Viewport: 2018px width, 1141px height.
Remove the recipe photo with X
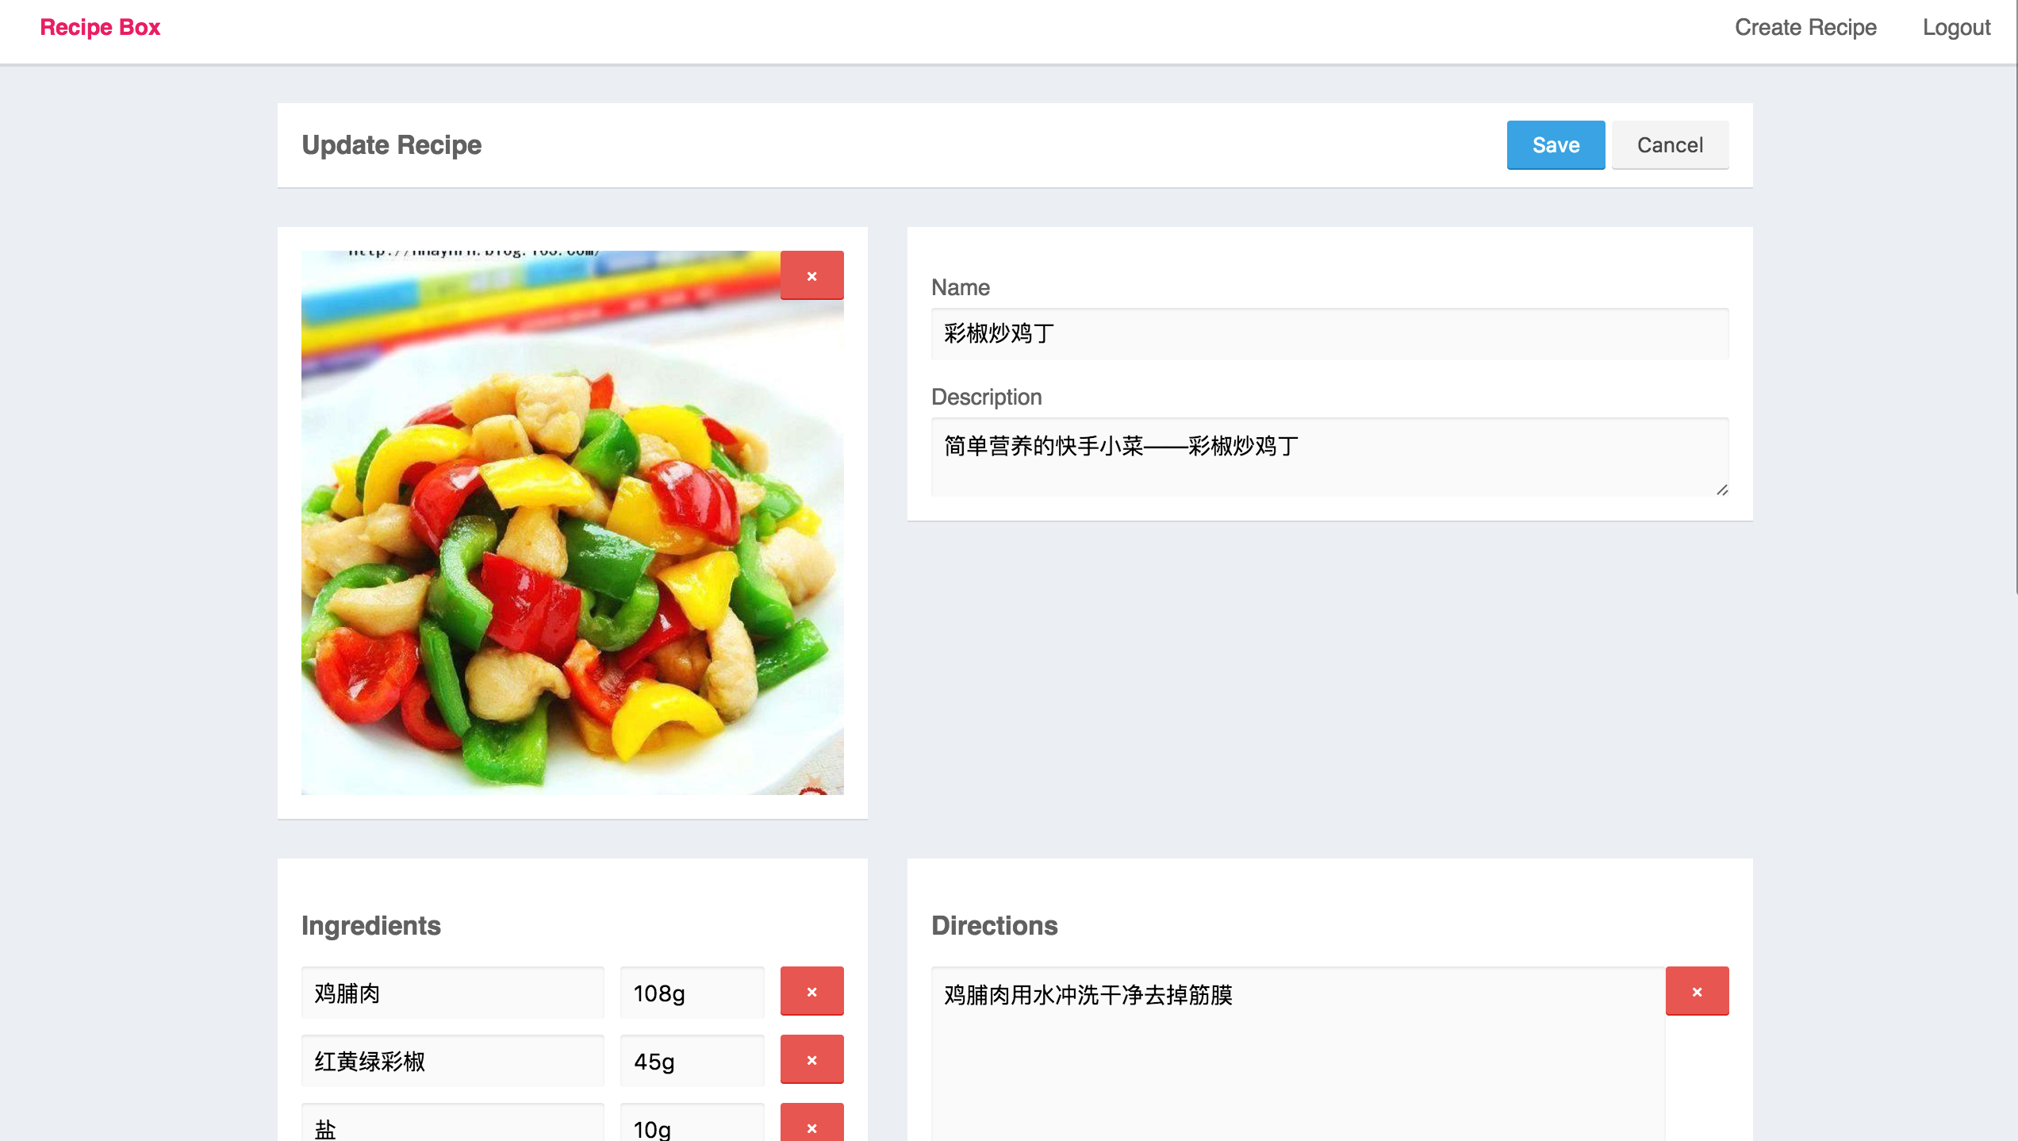click(x=811, y=275)
